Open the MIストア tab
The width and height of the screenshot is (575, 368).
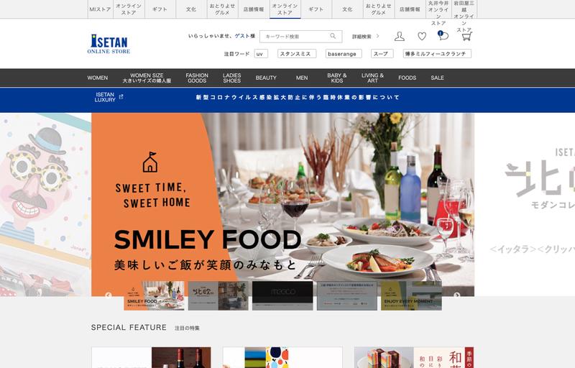pyautogui.click(x=100, y=9)
